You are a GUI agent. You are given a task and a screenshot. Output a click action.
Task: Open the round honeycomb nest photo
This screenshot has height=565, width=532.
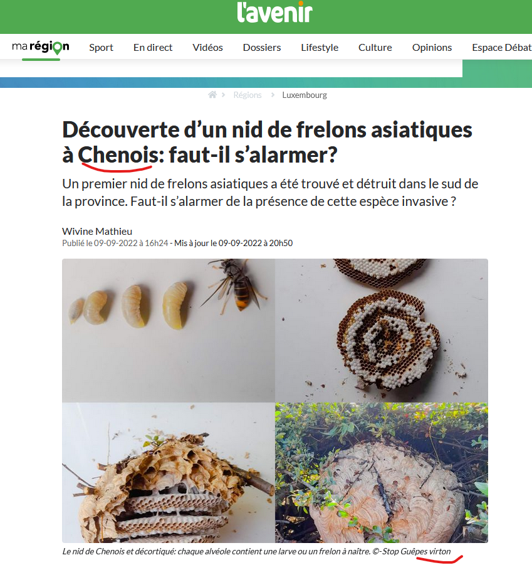click(382, 330)
